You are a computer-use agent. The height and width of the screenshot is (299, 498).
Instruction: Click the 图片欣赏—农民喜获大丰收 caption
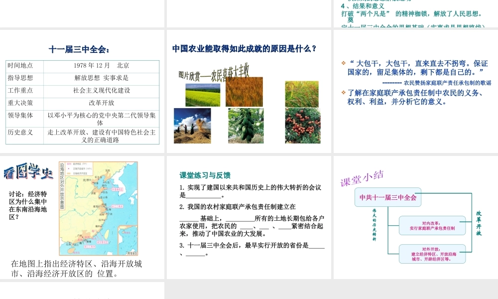tap(214, 73)
